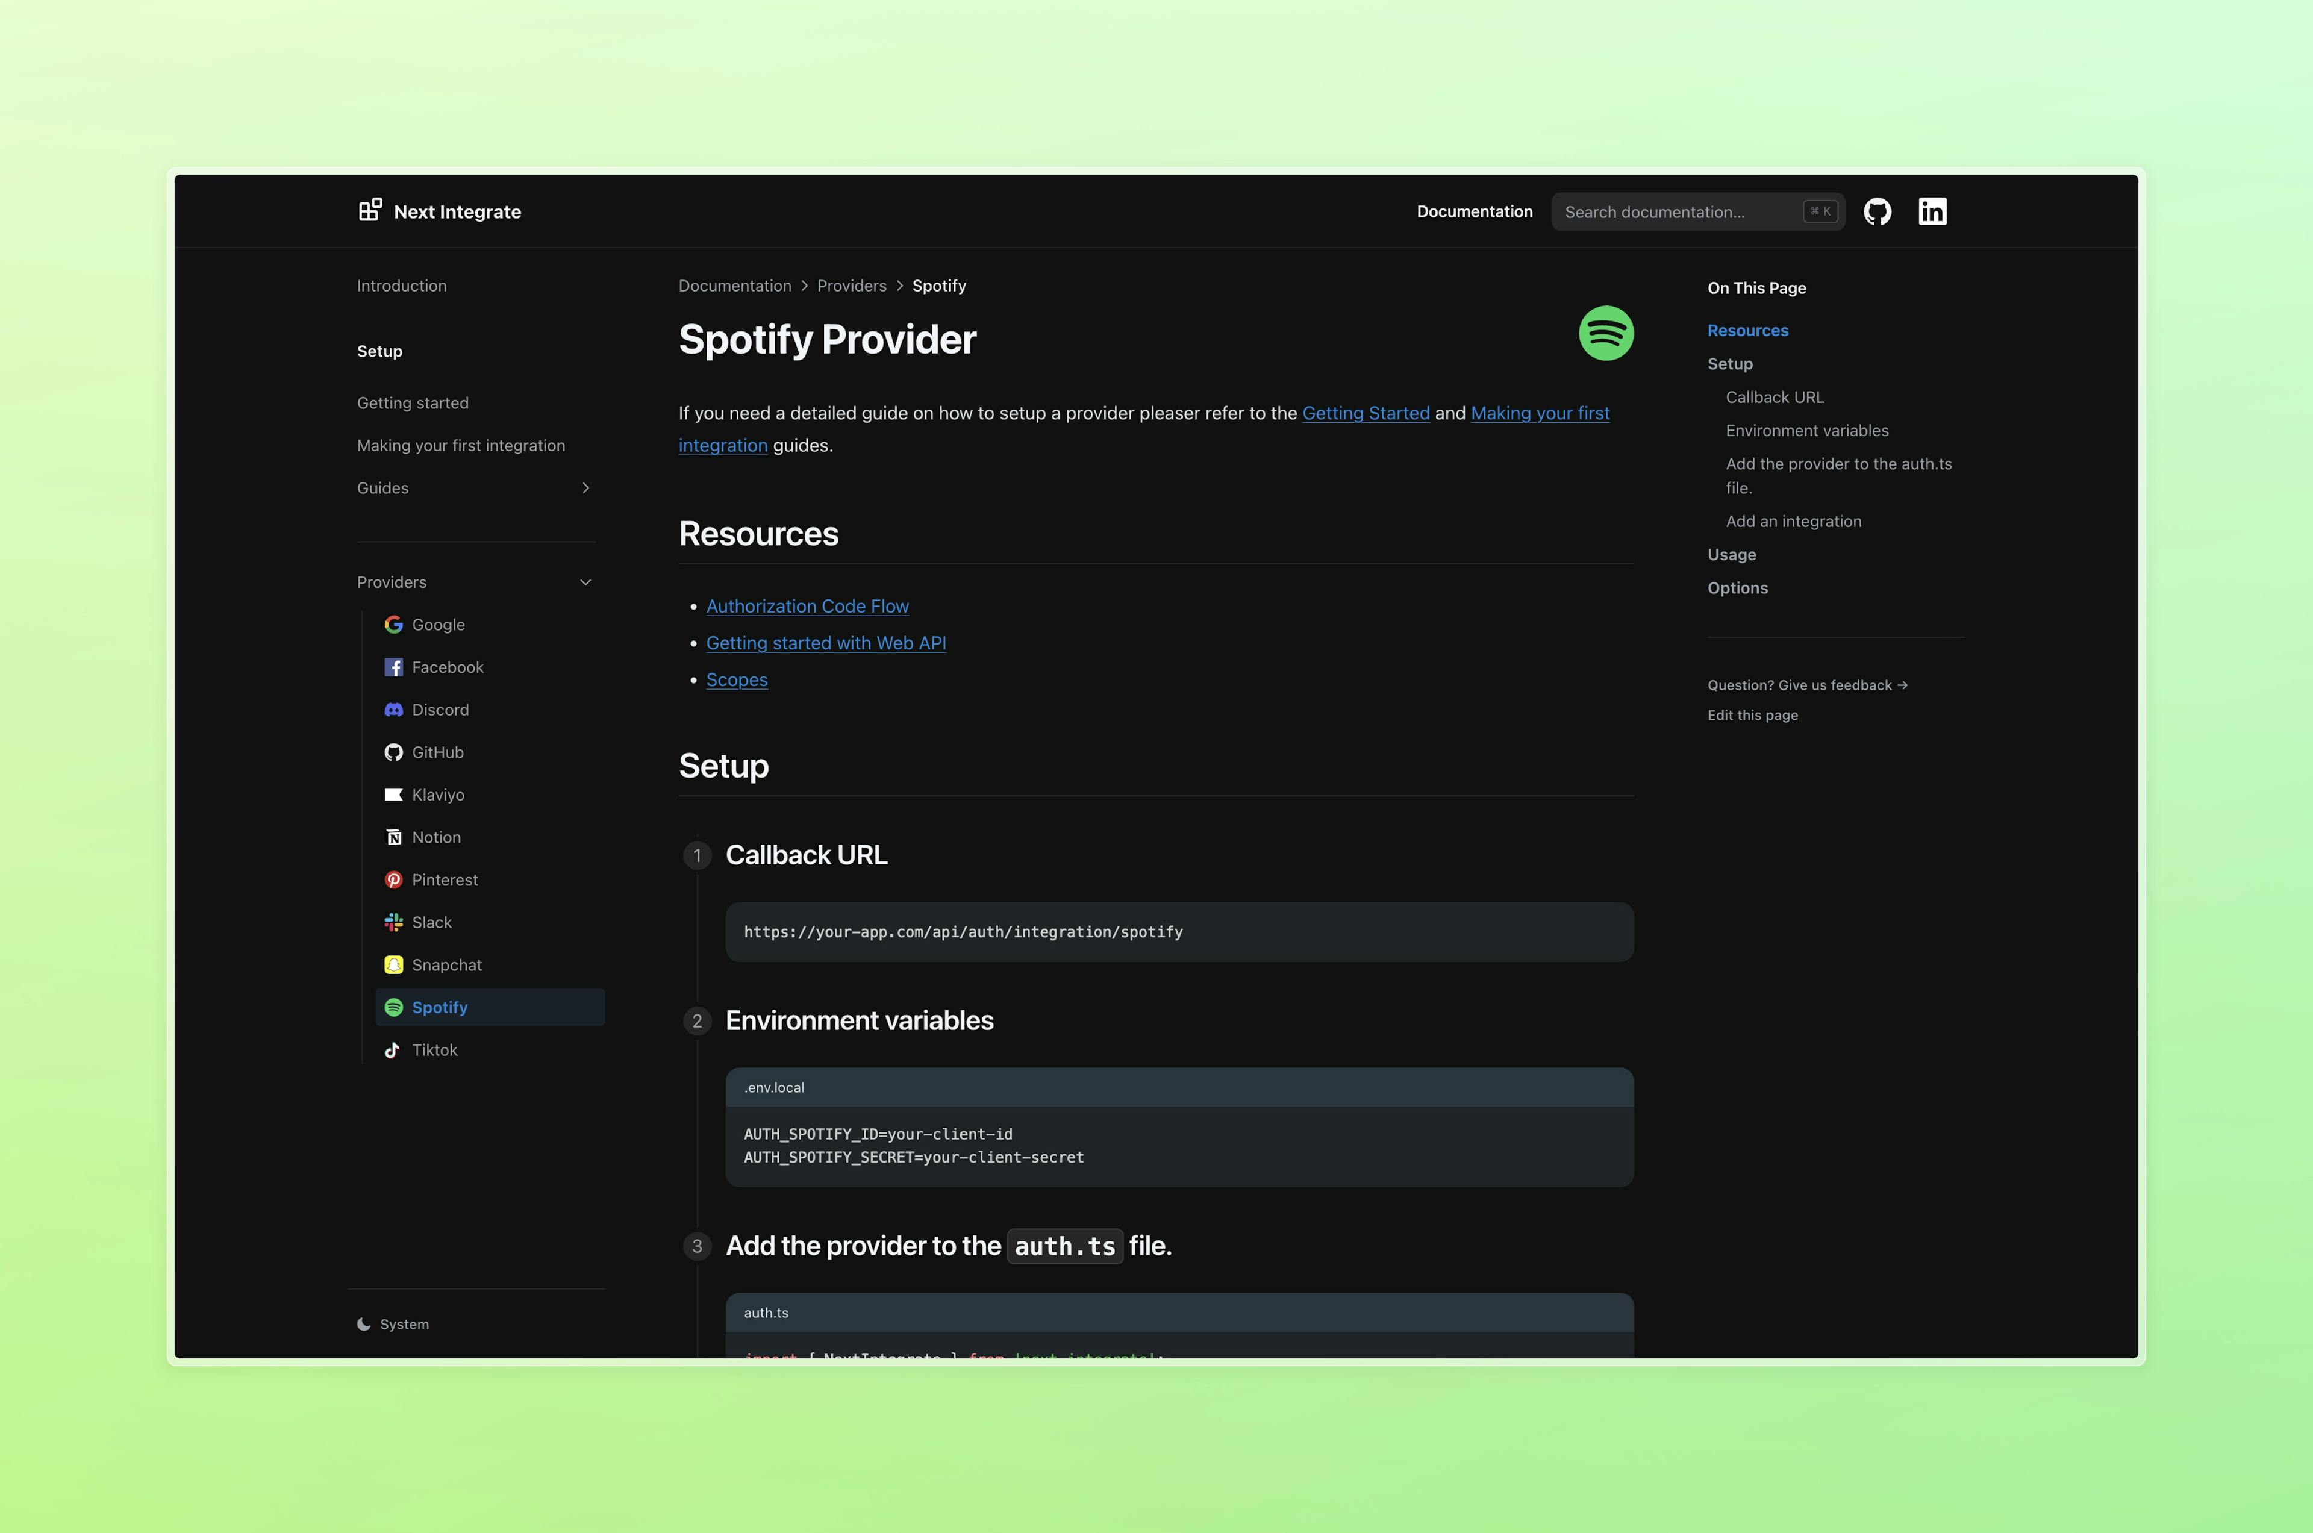Select Introduction in the sidebar

(x=402, y=286)
